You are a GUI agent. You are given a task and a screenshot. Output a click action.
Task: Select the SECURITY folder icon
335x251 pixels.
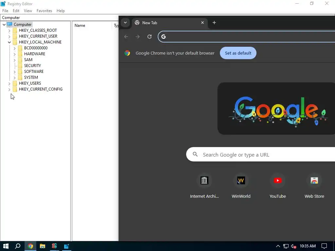[20, 65]
